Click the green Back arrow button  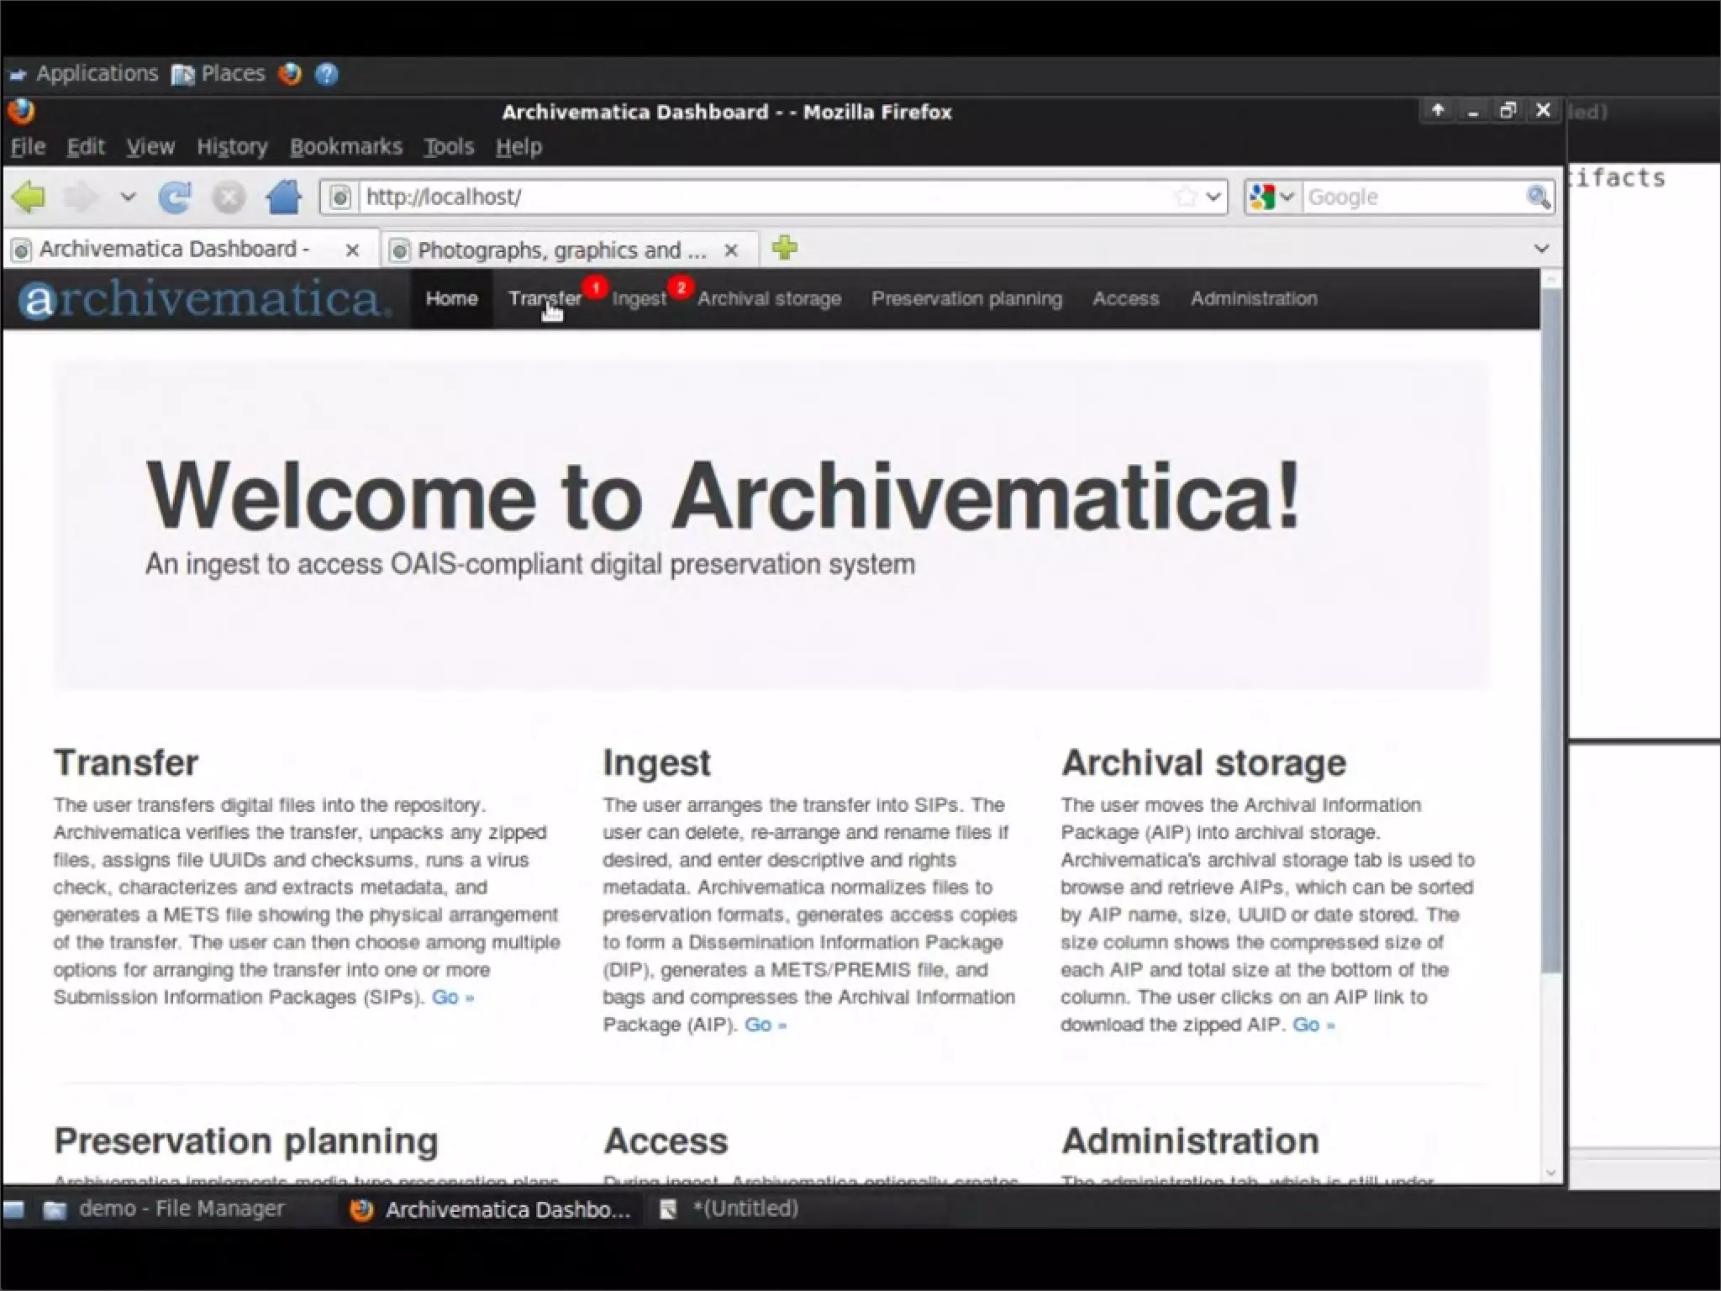pos(29,198)
